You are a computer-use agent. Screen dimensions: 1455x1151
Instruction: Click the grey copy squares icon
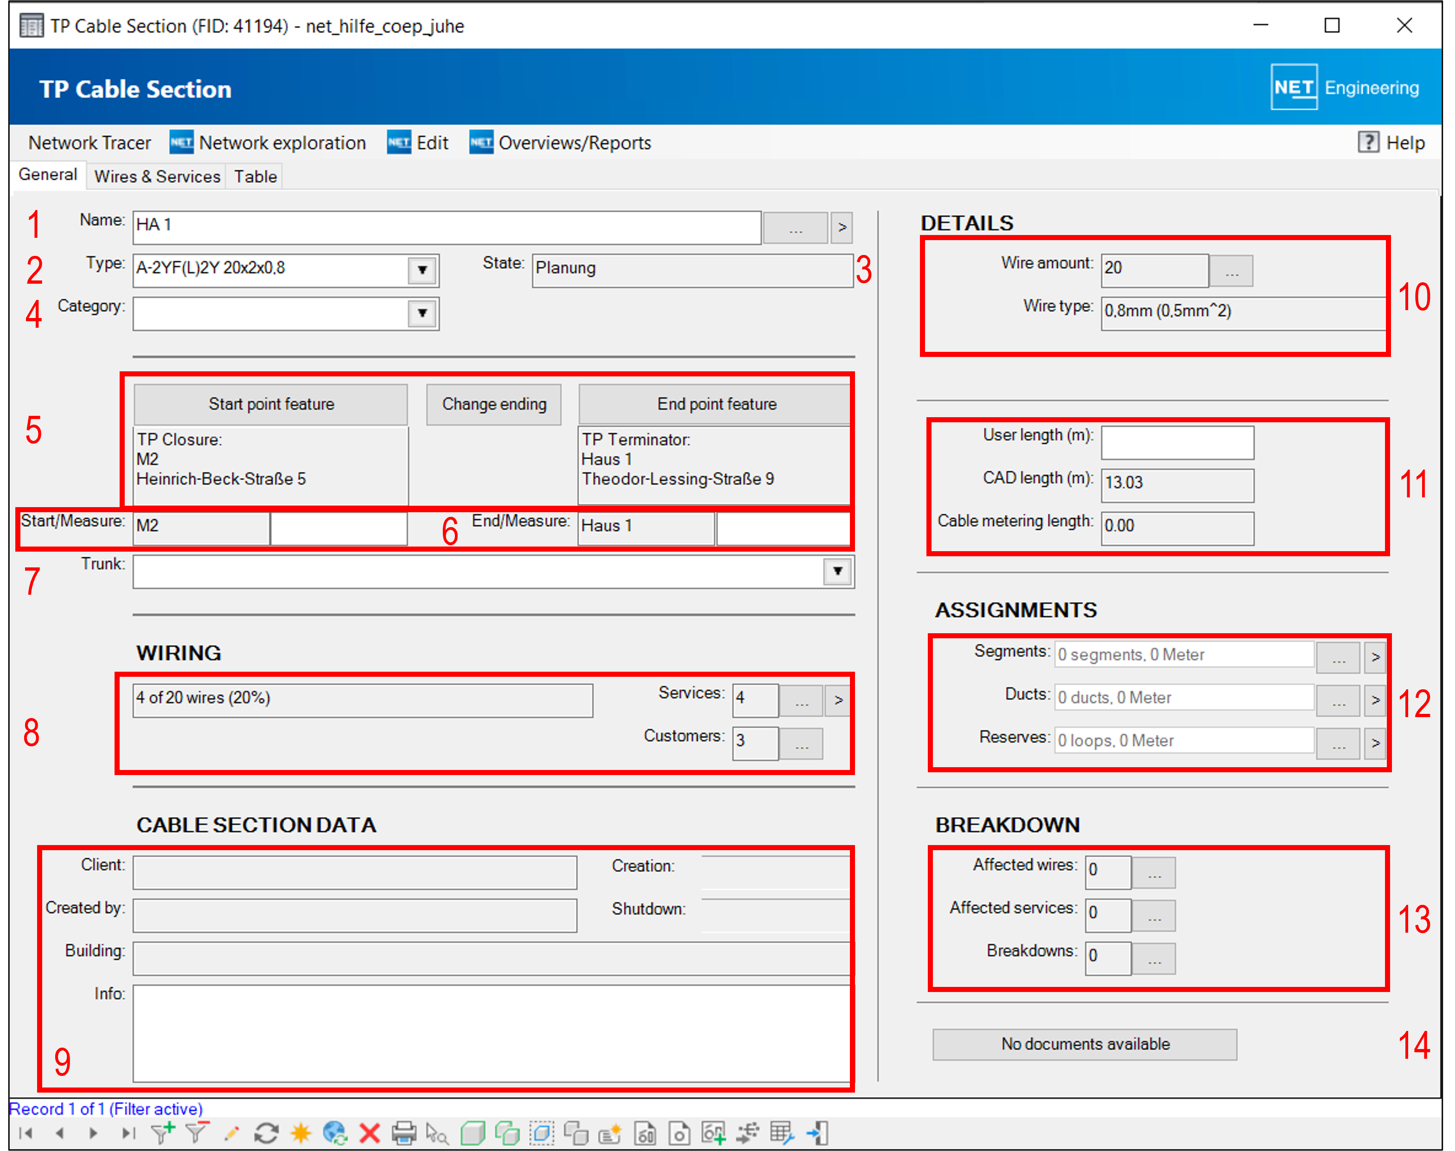pyautogui.click(x=575, y=1133)
